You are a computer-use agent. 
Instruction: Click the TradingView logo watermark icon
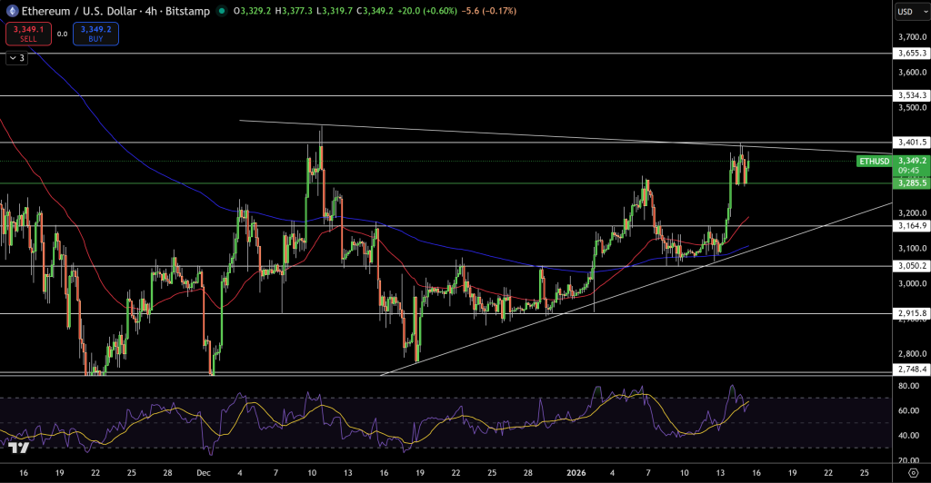coord(19,448)
